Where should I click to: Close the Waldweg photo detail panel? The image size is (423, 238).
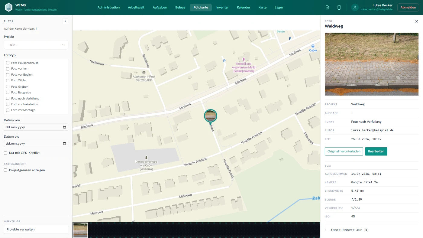pyautogui.click(x=417, y=21)
